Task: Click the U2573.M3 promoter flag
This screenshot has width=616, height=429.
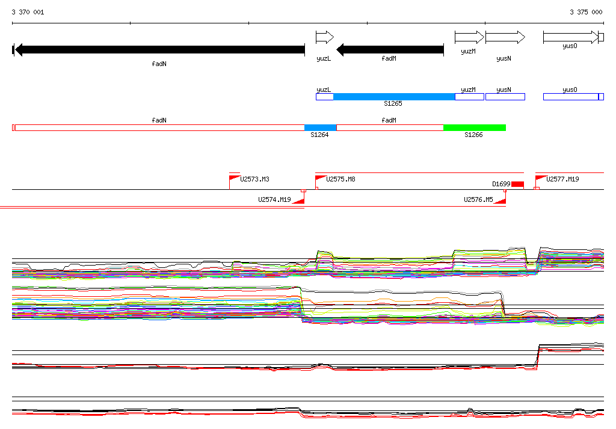Action: 234,178
